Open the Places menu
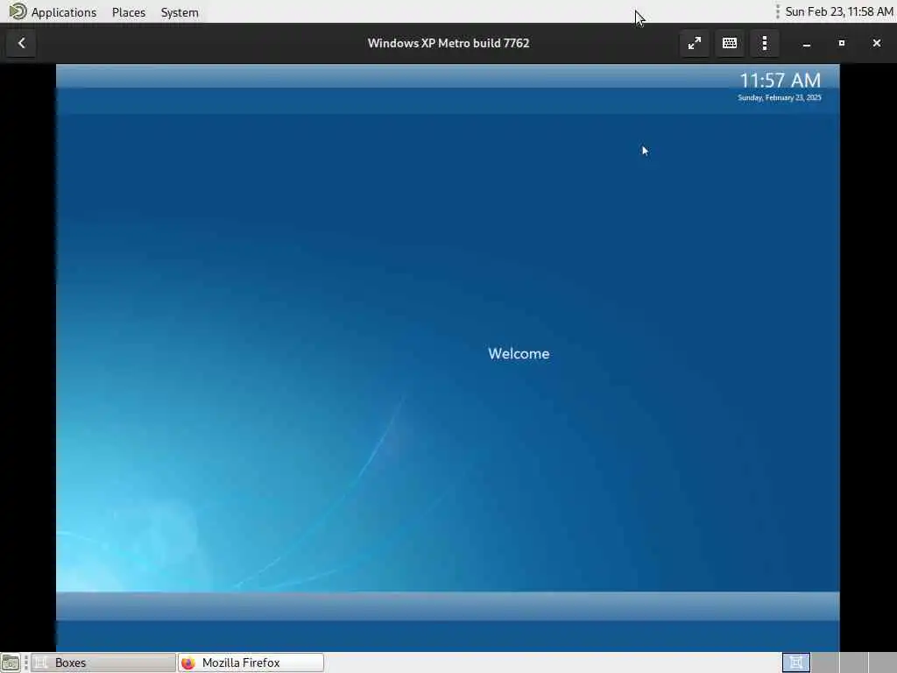The image size is (897, 673). tap(129, 12)
